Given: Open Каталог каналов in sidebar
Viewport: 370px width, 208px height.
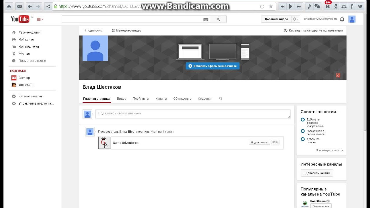Looking at the screenshot, I should click(30, 96).
